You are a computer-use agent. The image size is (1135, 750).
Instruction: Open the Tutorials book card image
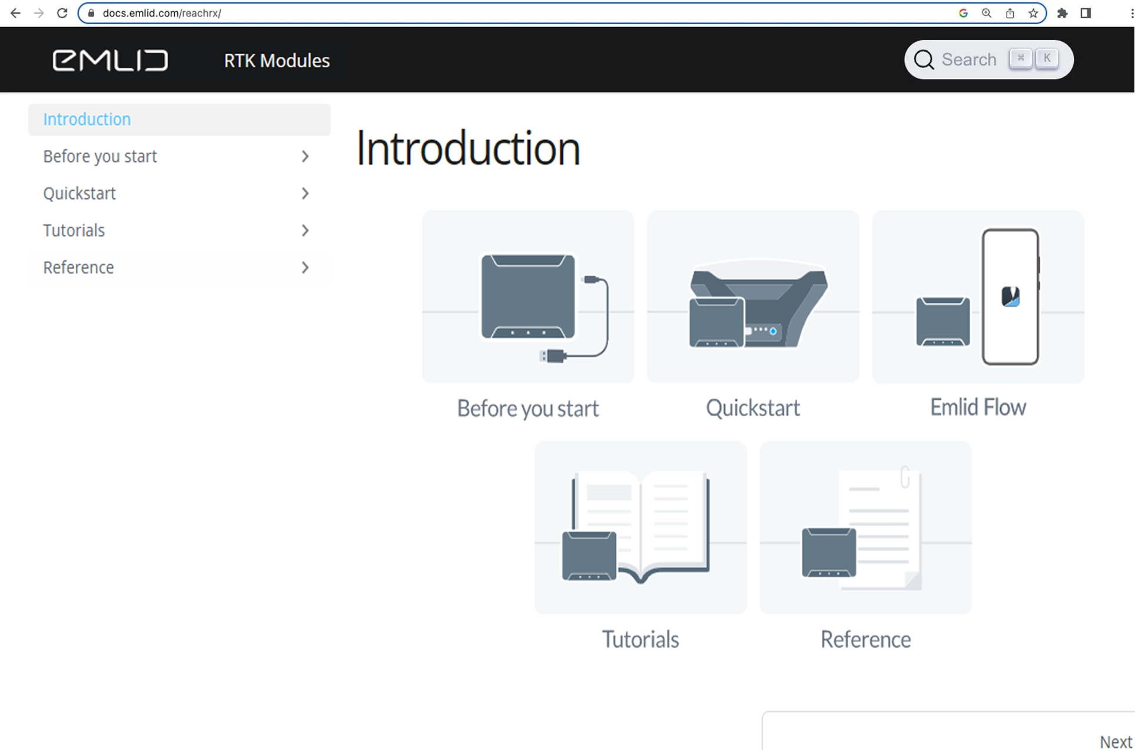[x=640, y=527]
